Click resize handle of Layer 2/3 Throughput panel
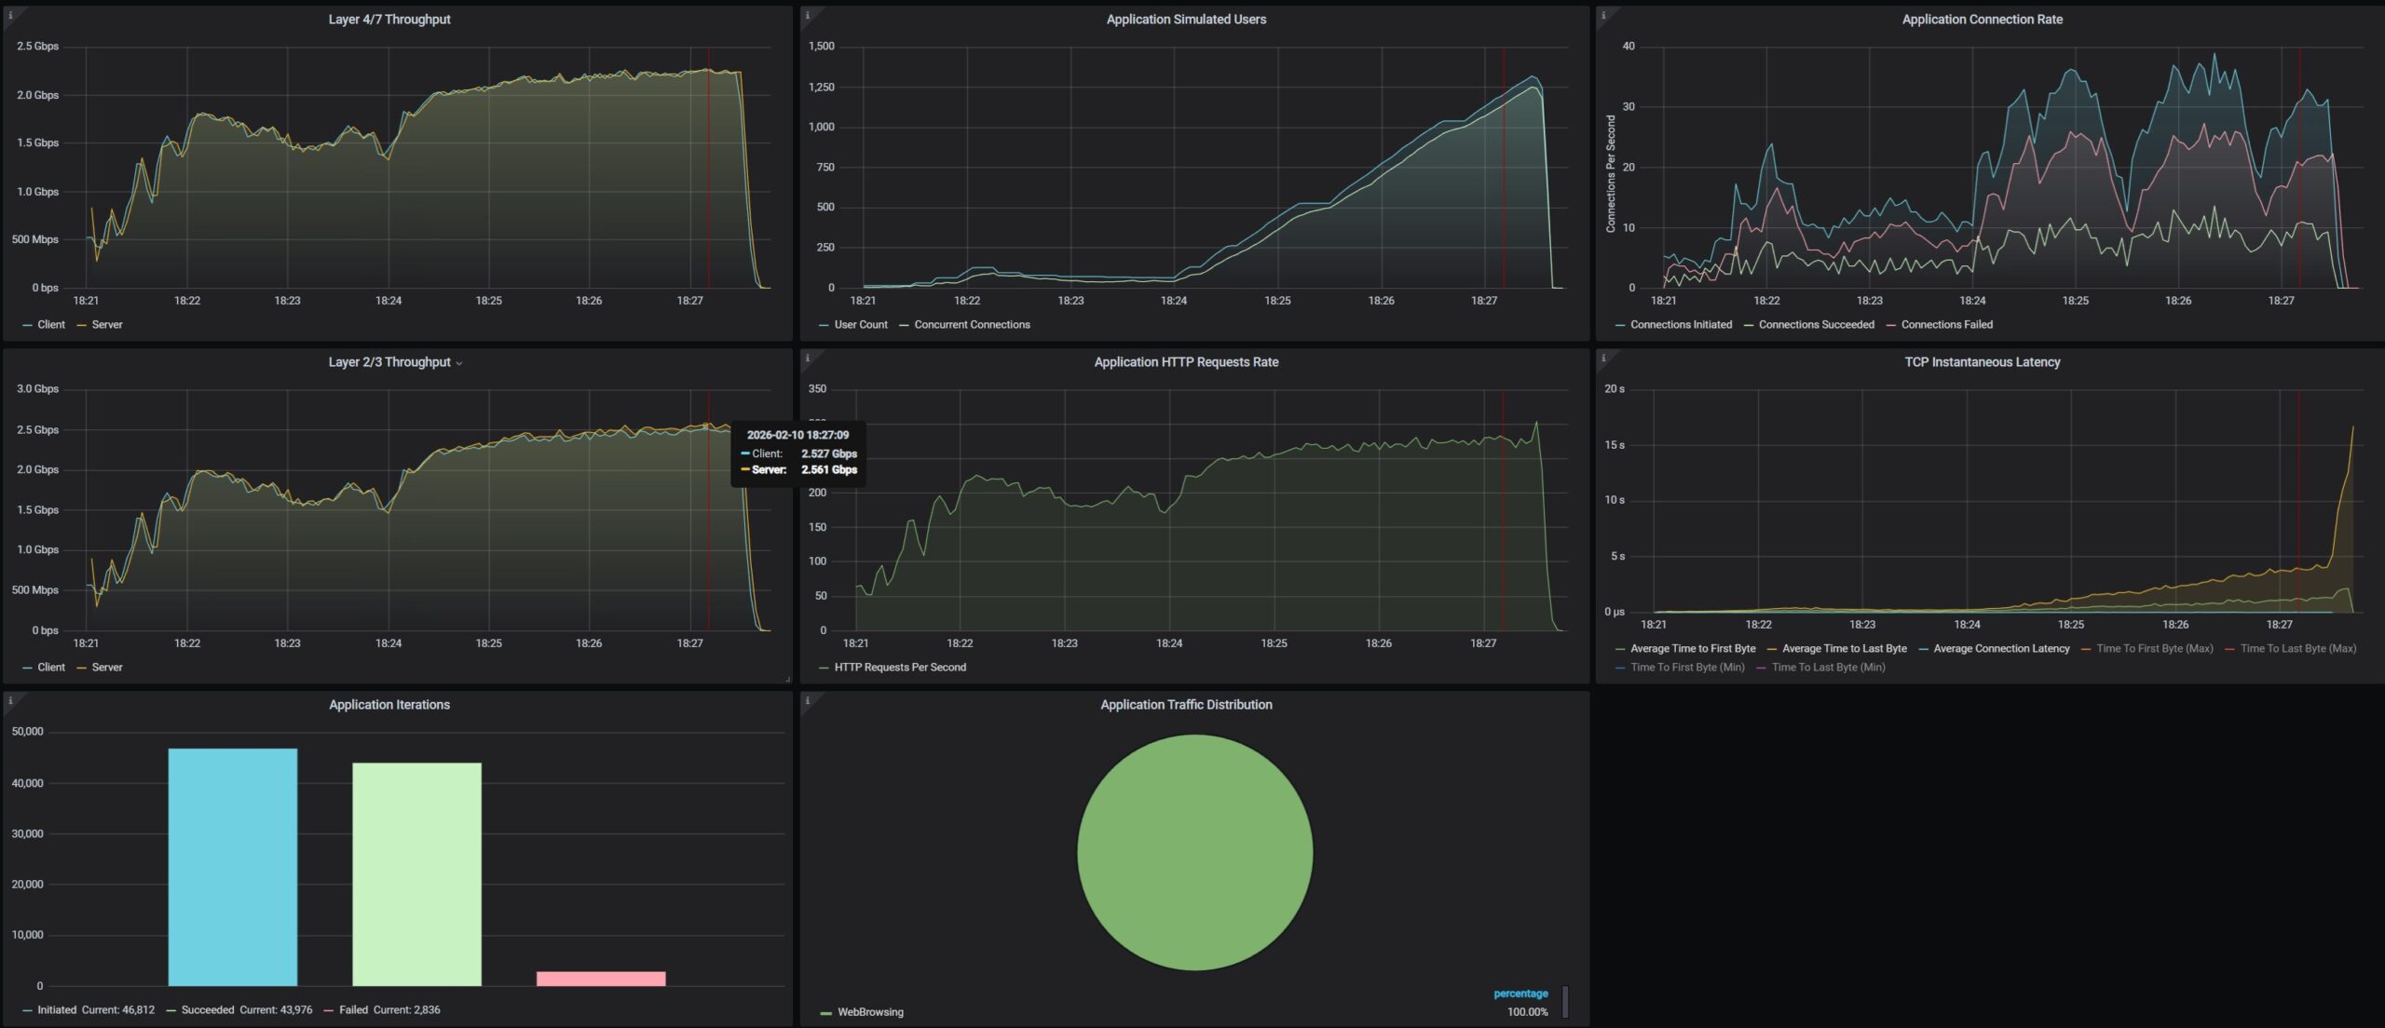Image resolution: width=2385 pixels, height=1028 pixels. click(x=787, y=679)
